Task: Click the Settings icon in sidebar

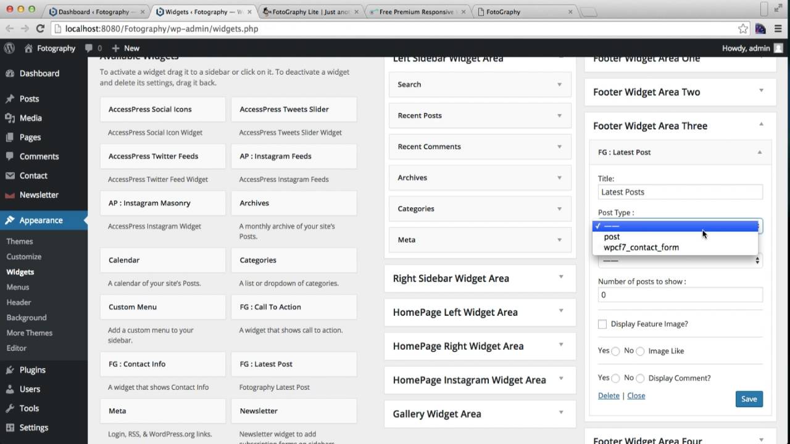Action: (x=10, y=427)
